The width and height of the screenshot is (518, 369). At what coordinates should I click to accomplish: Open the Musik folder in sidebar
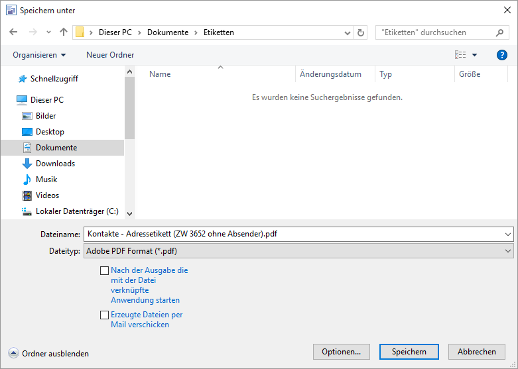46,180
